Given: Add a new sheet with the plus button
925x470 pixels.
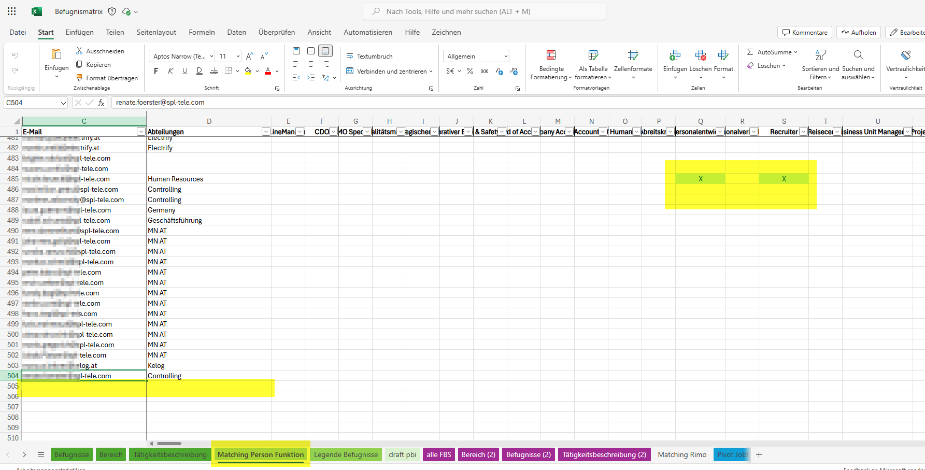Looking at the screenshot, I should point(759,454).
